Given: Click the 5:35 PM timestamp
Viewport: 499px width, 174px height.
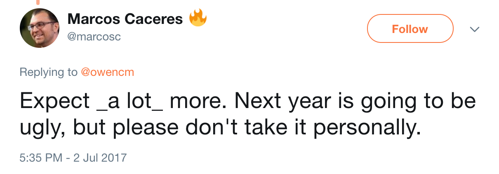Looking at the screenshot, I should pos(41,158).
